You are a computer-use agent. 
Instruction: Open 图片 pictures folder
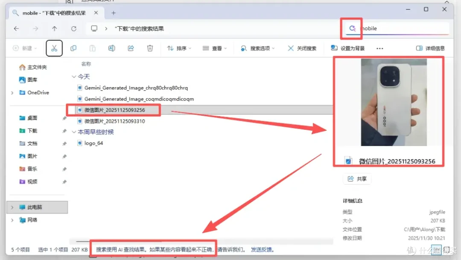click(28, 156)
